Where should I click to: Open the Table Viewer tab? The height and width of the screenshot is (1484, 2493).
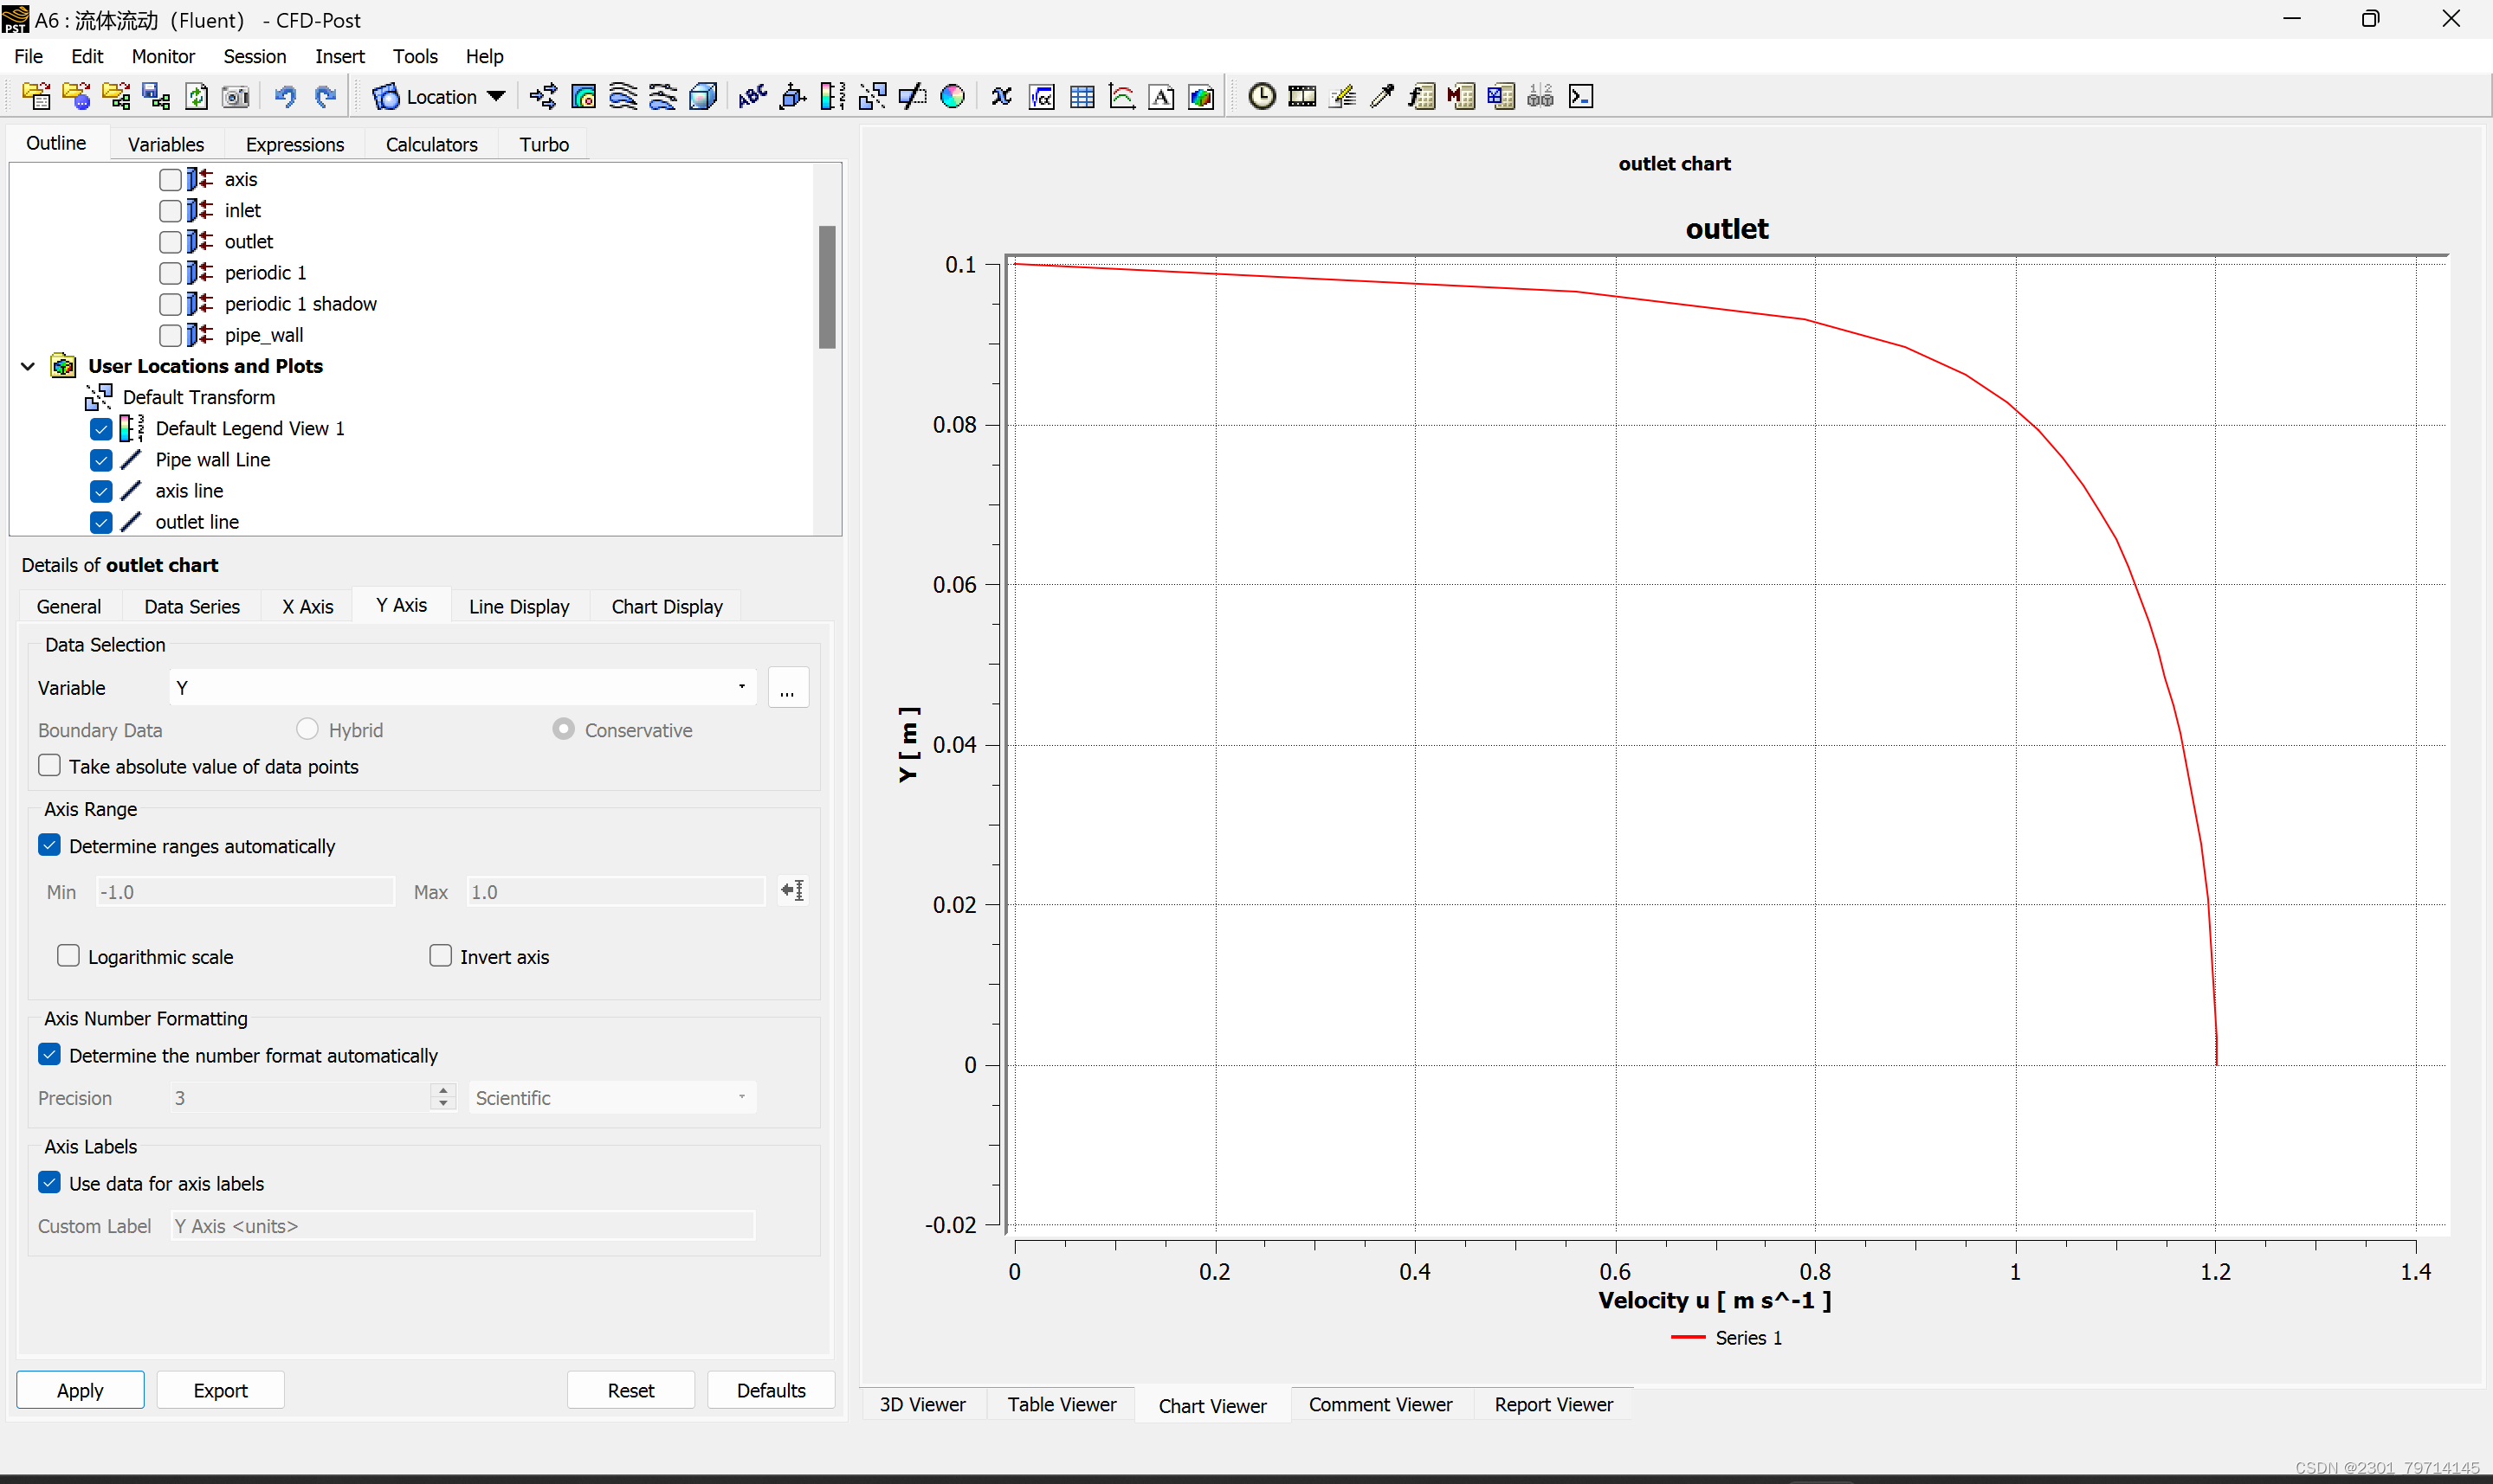tap(1061, 1405)
